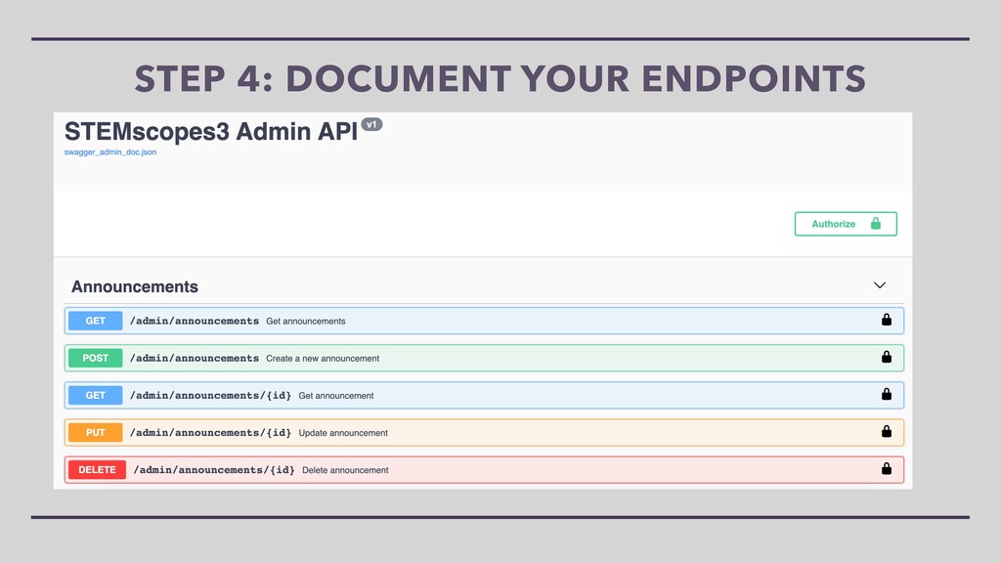Click GET badge for Get announcements endpoint
This screenshot has height=563, width=1001.
pos(95,321)
